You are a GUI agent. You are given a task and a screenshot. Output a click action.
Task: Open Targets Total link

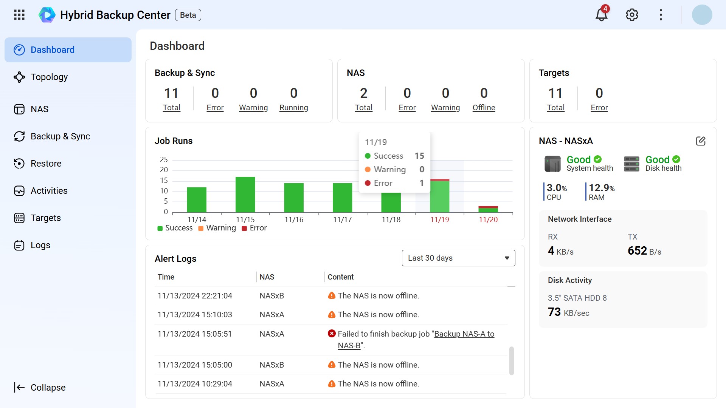[x=555, y=108]
